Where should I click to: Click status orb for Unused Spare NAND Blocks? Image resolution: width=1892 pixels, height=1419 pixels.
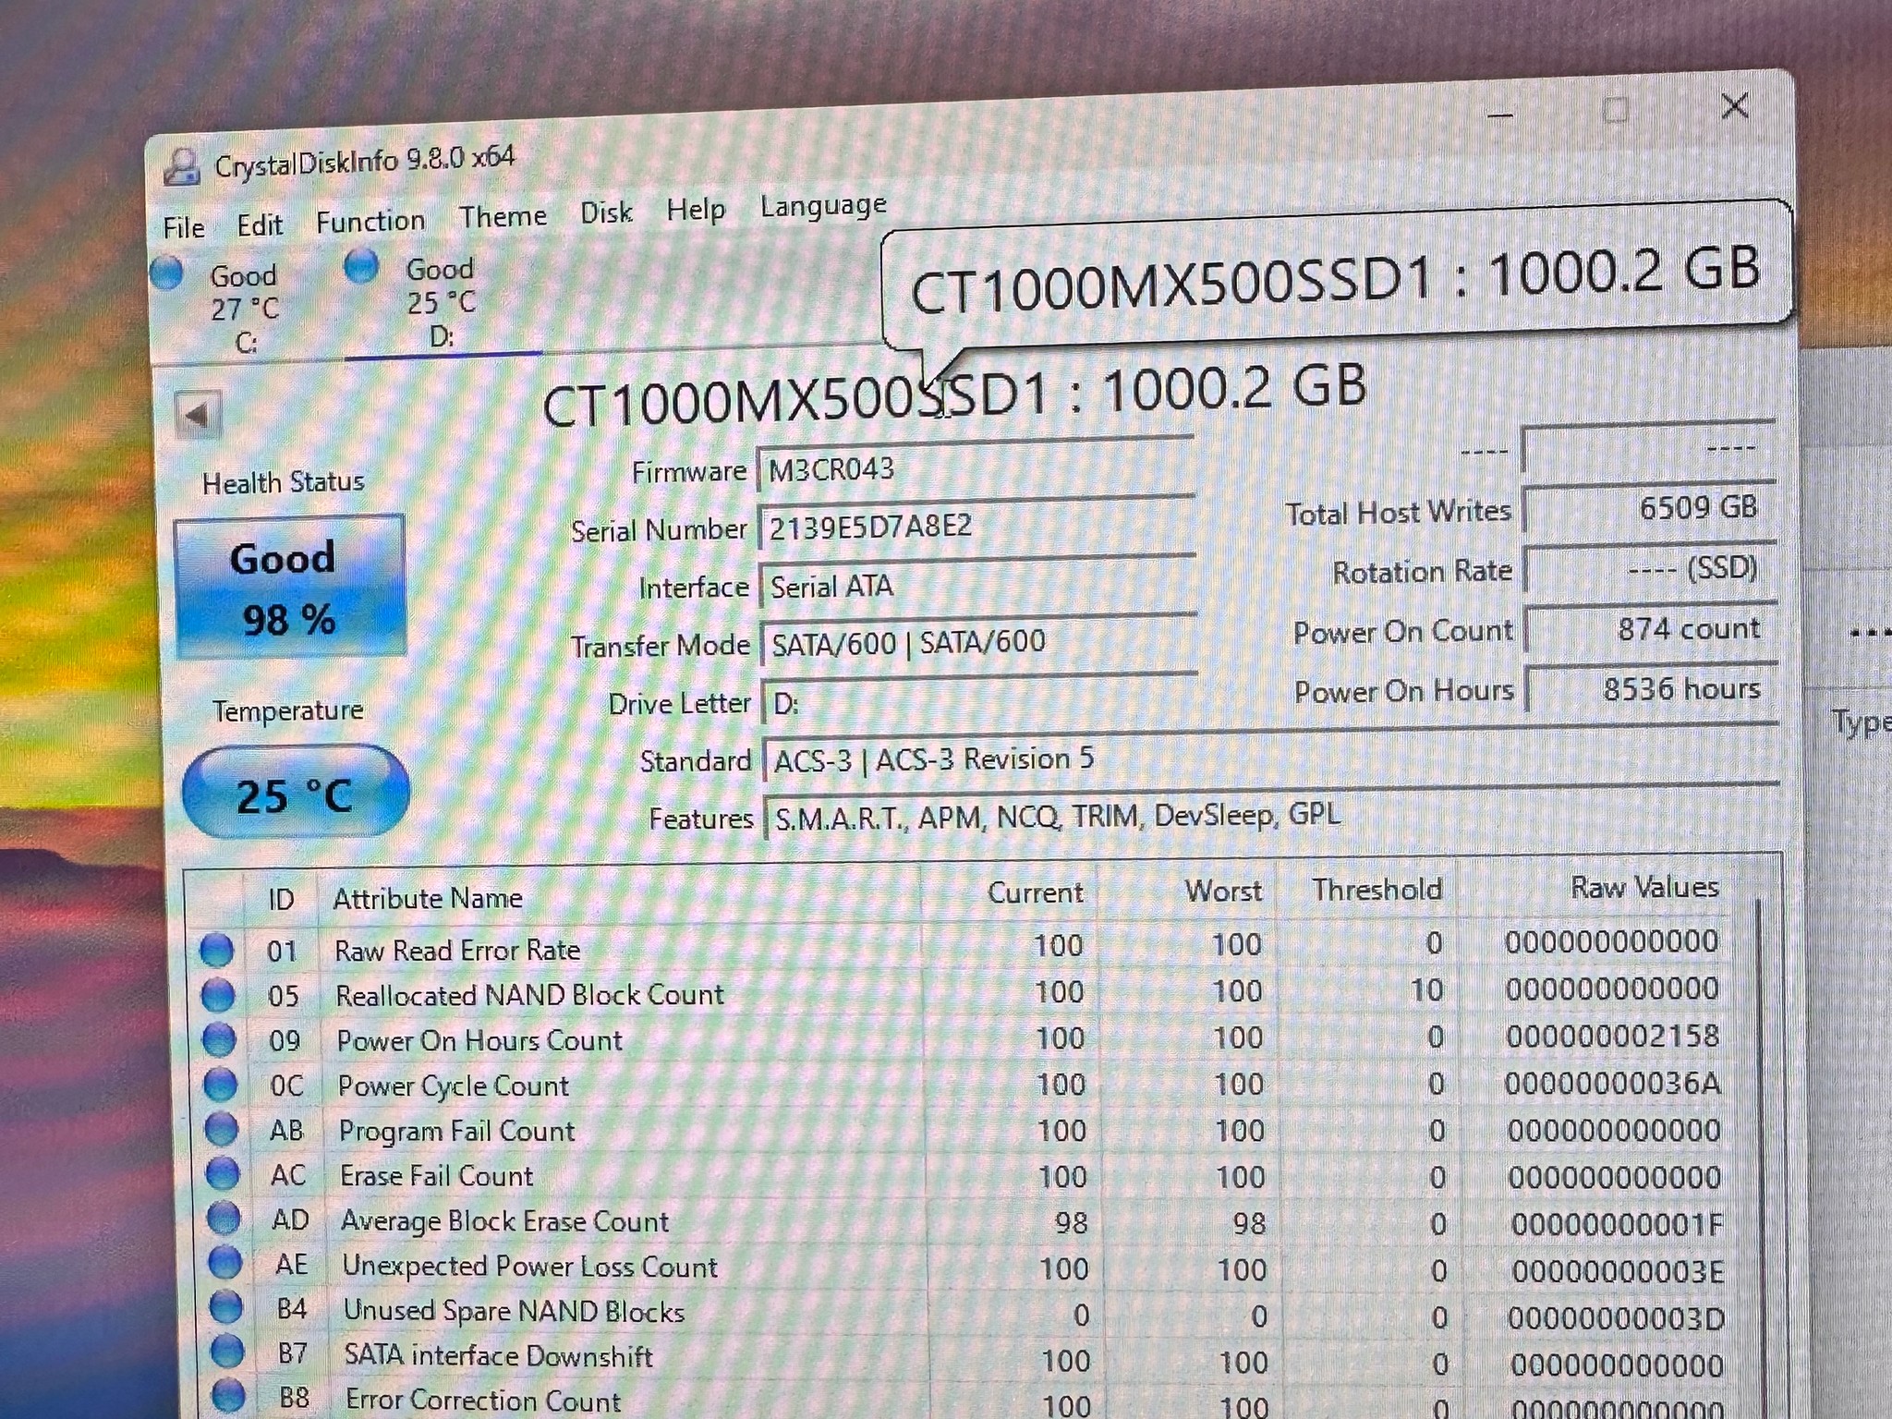pos(226,1308)
